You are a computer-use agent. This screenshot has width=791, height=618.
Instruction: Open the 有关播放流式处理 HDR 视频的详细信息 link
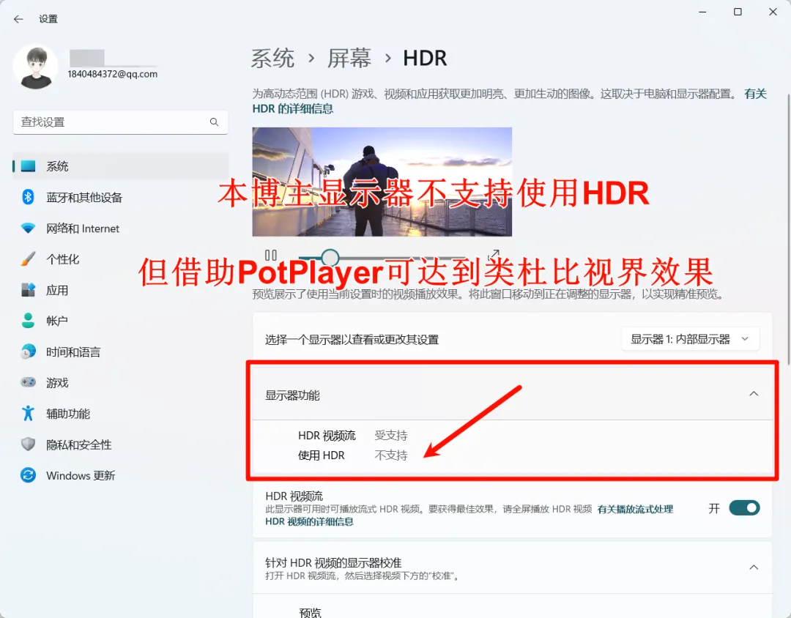point(634,509)
